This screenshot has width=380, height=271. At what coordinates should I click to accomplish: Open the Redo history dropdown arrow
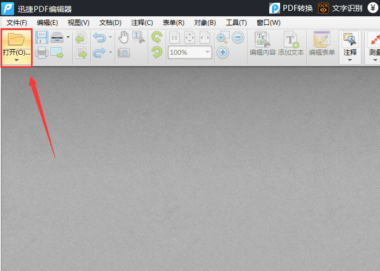[111, 52]
